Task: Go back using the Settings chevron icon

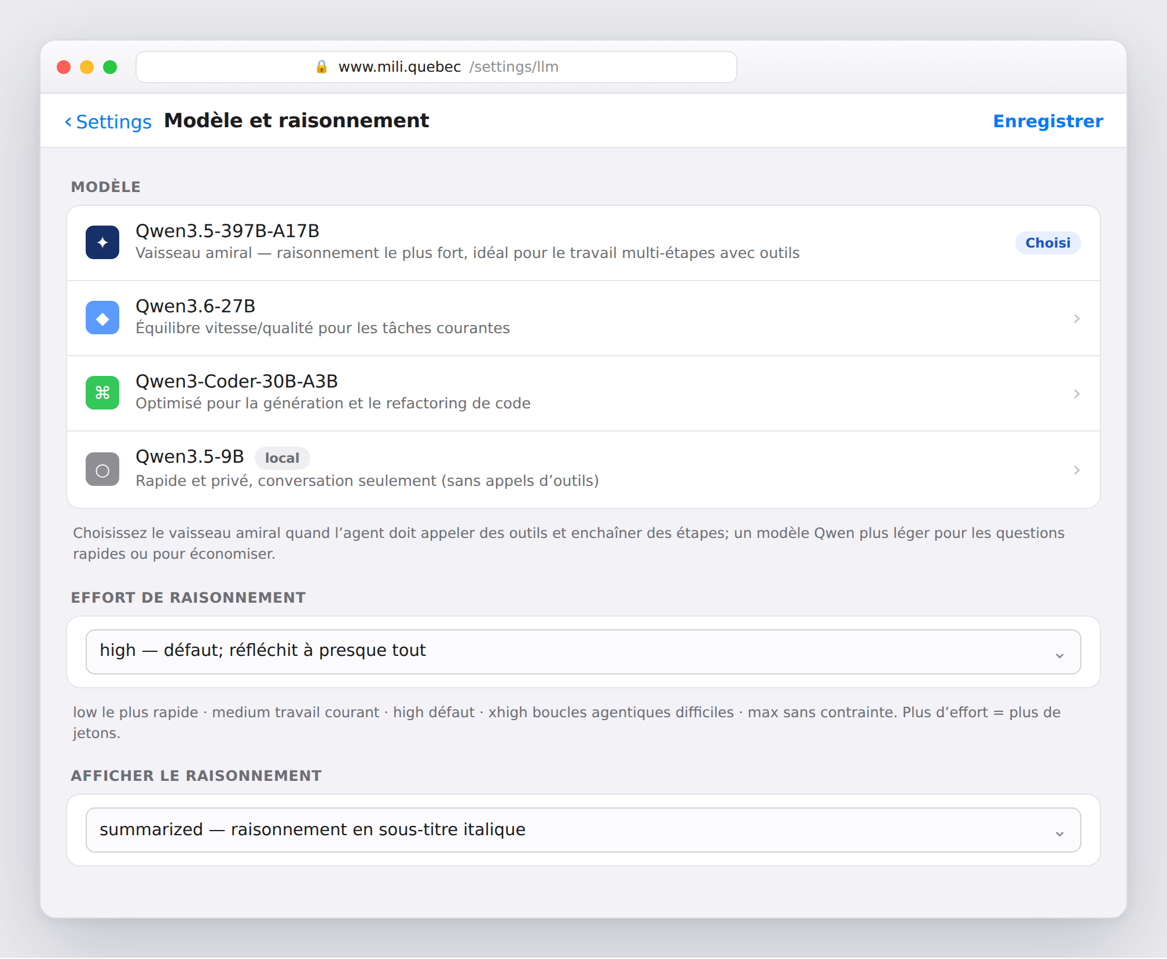Action: (x=68, y=121)
